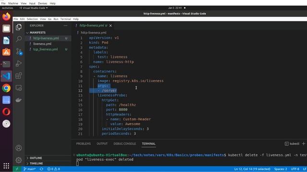Open LibreOffice Writer from the dock

pos(6,40)
